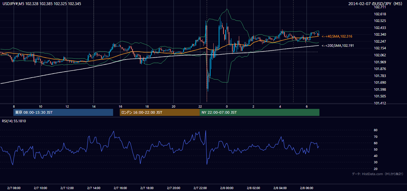407x191 pixels.
Task: Click the 102.525 price axis label
Action: coord(380,21)
